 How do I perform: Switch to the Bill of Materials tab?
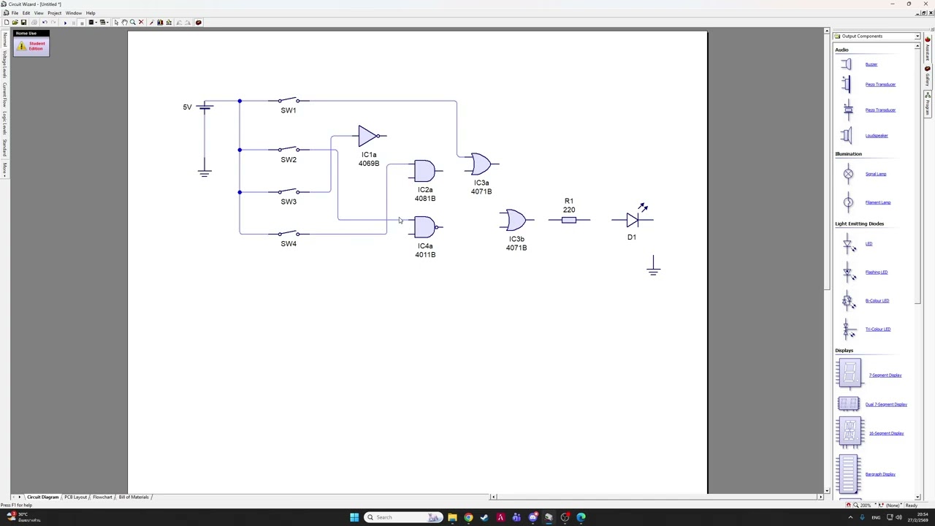click(x=134, y=497)
